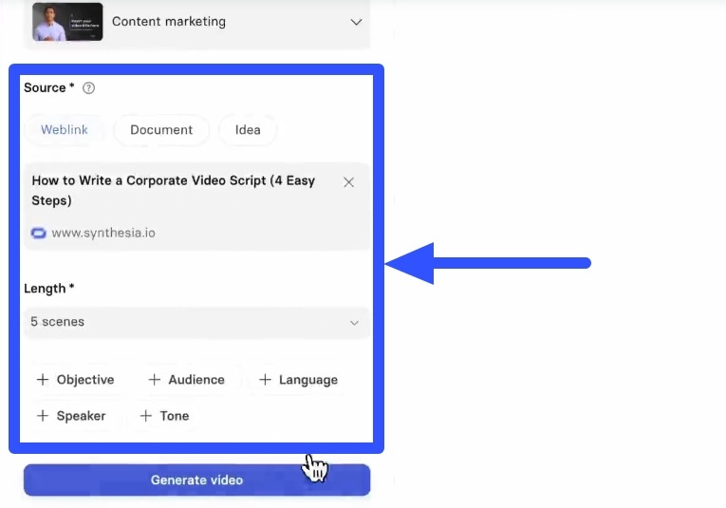Select the Weblink source tab

pyautogui.click(x=65, y=130)
